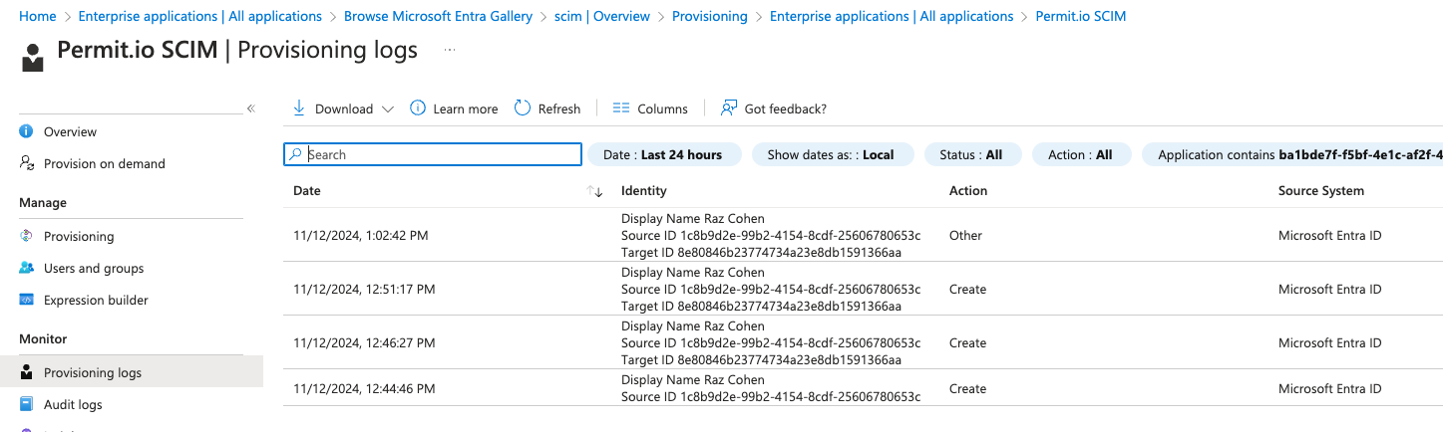Open the Overview page from the sidebar
1443x432 pixels.
coord(70,132)
